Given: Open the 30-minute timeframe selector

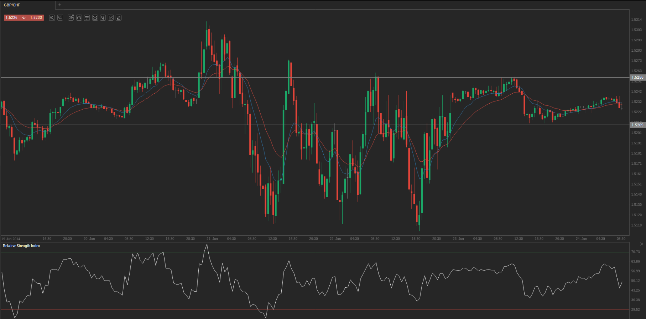Looking at the screenshot, I should pos(71,18).
